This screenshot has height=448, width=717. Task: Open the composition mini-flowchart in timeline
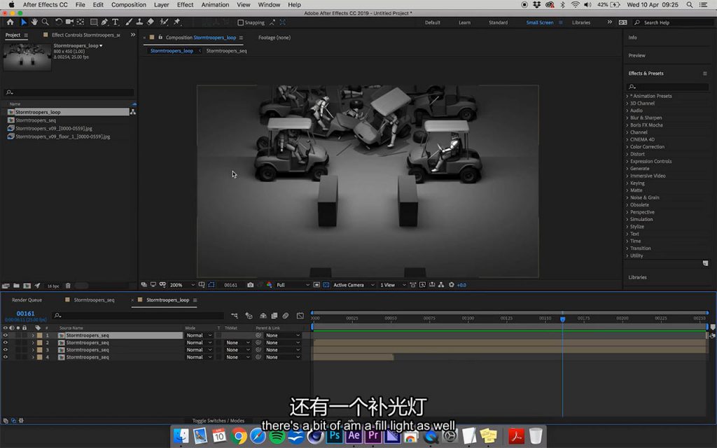(x=234, y=316)
